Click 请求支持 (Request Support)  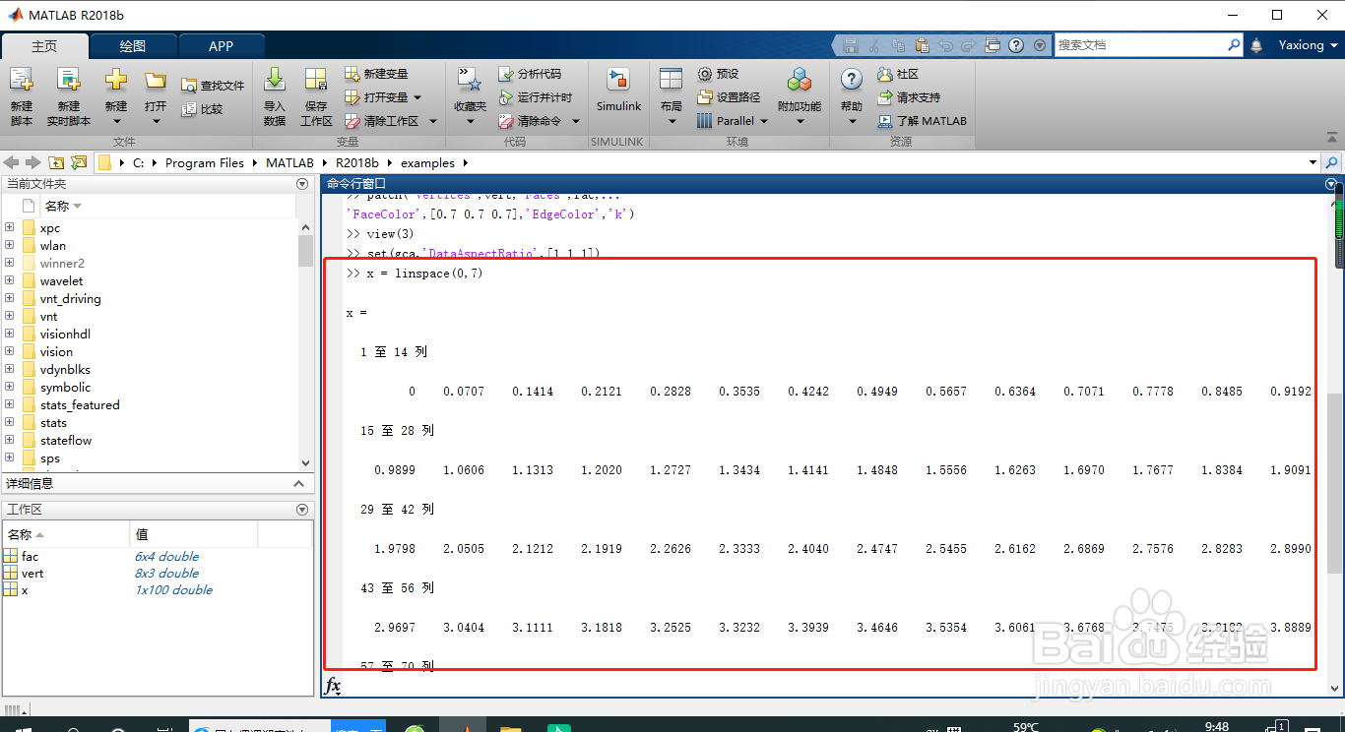[x=909, y=97]
